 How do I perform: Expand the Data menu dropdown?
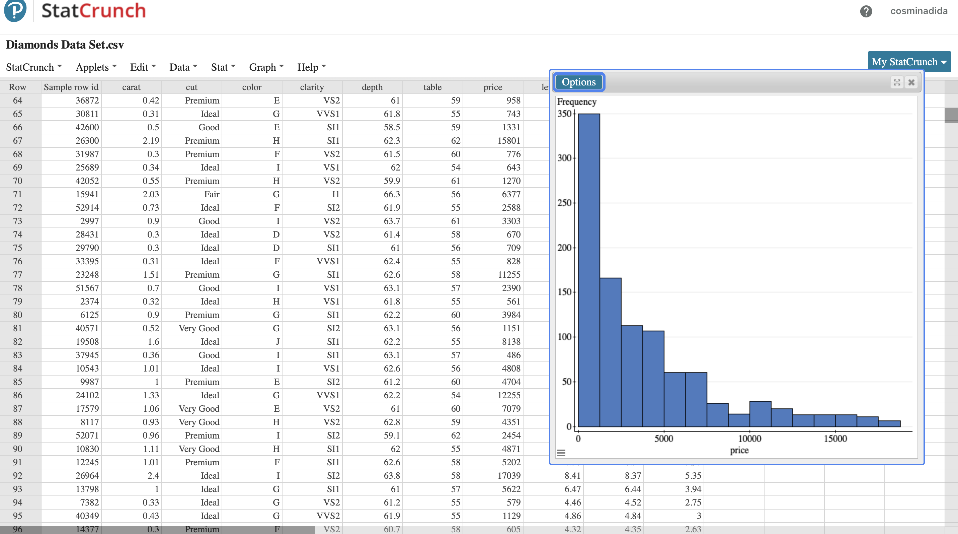click(183, 67)
